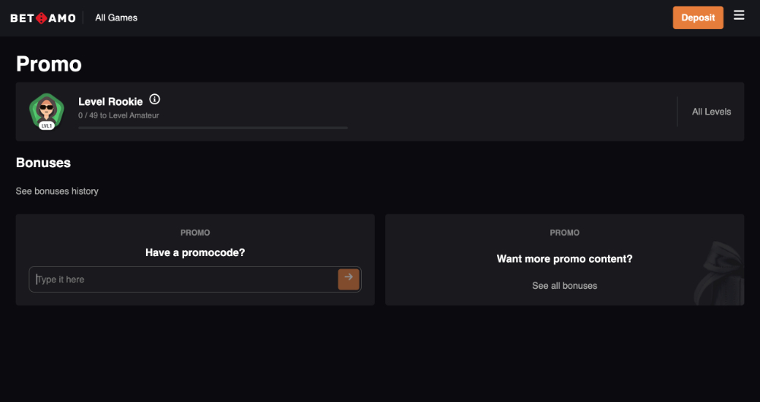Open the All Games menu
Screen dimensions: 760x402
(116, 17)
